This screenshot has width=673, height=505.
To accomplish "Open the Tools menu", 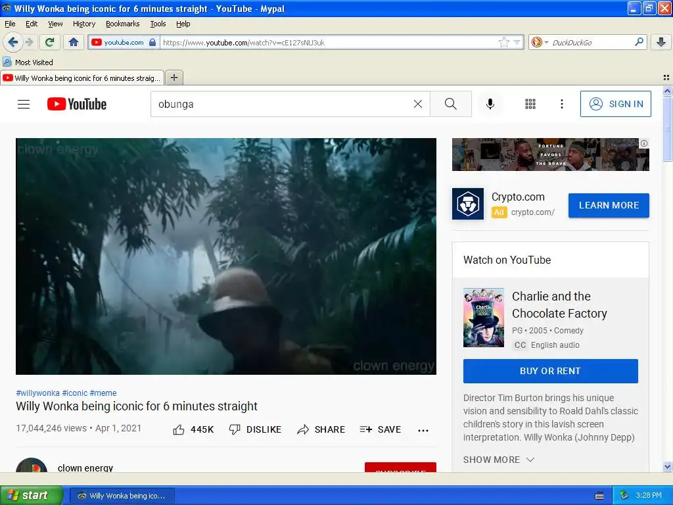I will (158, 24).
